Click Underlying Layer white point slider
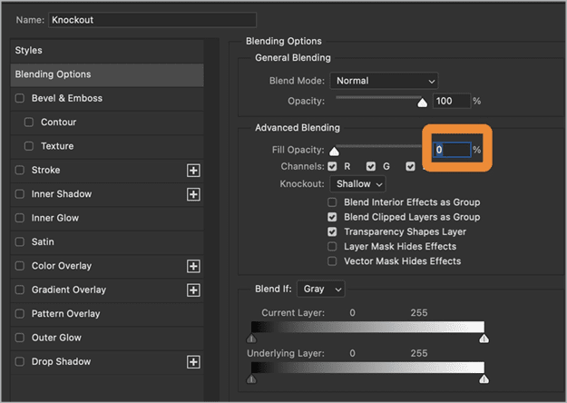The image size is (567, 403). [484, 379]
